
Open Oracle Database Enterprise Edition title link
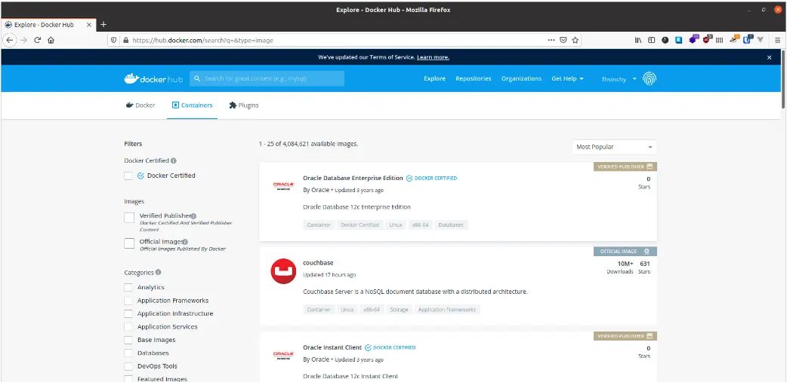(x=353, y=179)
